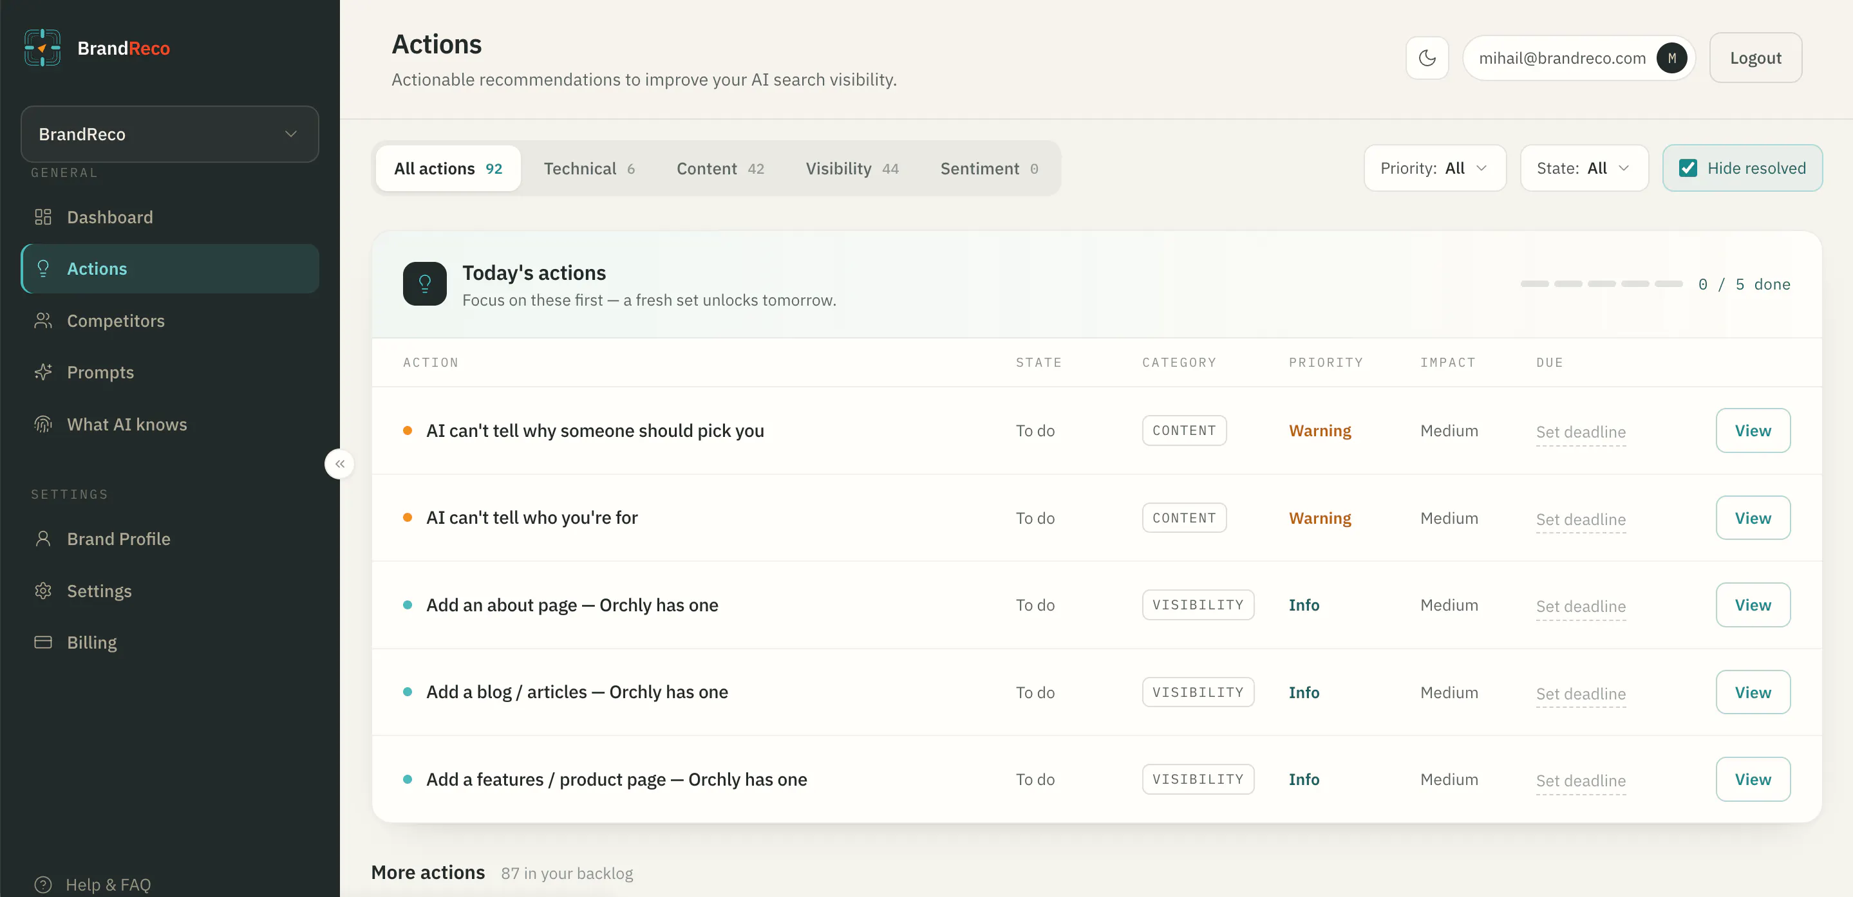
Task: View 'AI can't tell who you're for' action
Action: click(x=1753, y=518)
